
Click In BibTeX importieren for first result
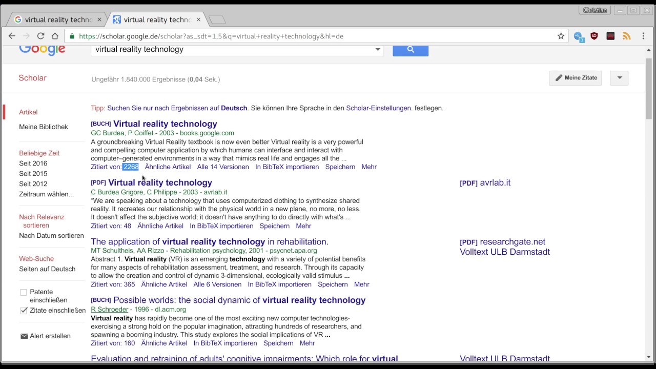point(287,167)
